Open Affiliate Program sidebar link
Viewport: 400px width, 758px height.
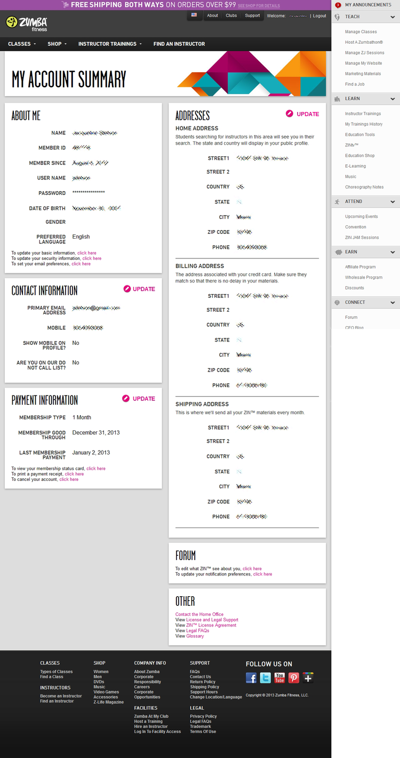[x=361, y=267]
